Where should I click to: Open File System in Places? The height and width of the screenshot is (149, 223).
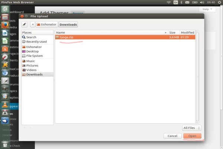[x=38, y=56]
